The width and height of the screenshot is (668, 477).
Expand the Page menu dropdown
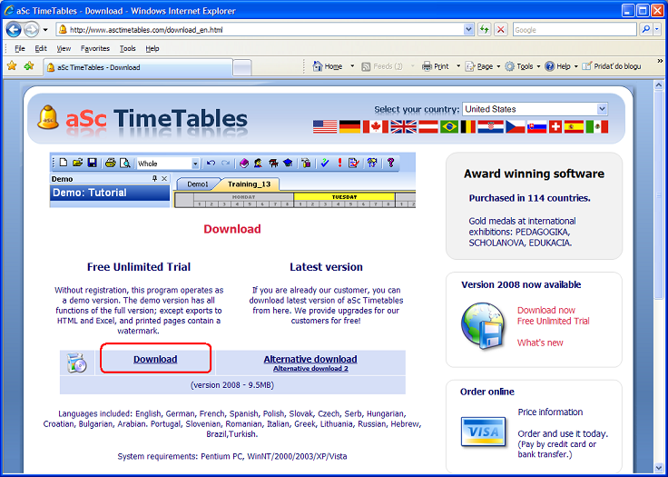[x=500, y=66]
